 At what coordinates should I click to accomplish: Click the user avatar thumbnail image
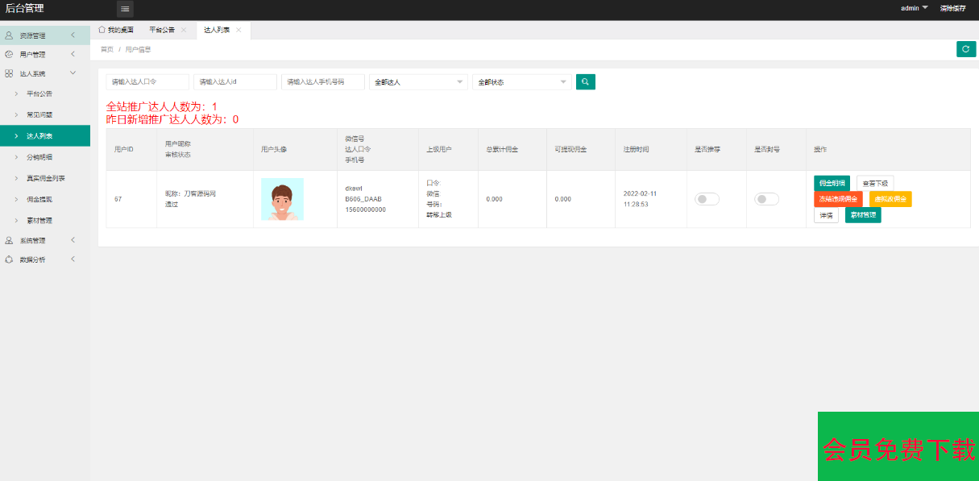pyautogui.click(x=282, y=199)
